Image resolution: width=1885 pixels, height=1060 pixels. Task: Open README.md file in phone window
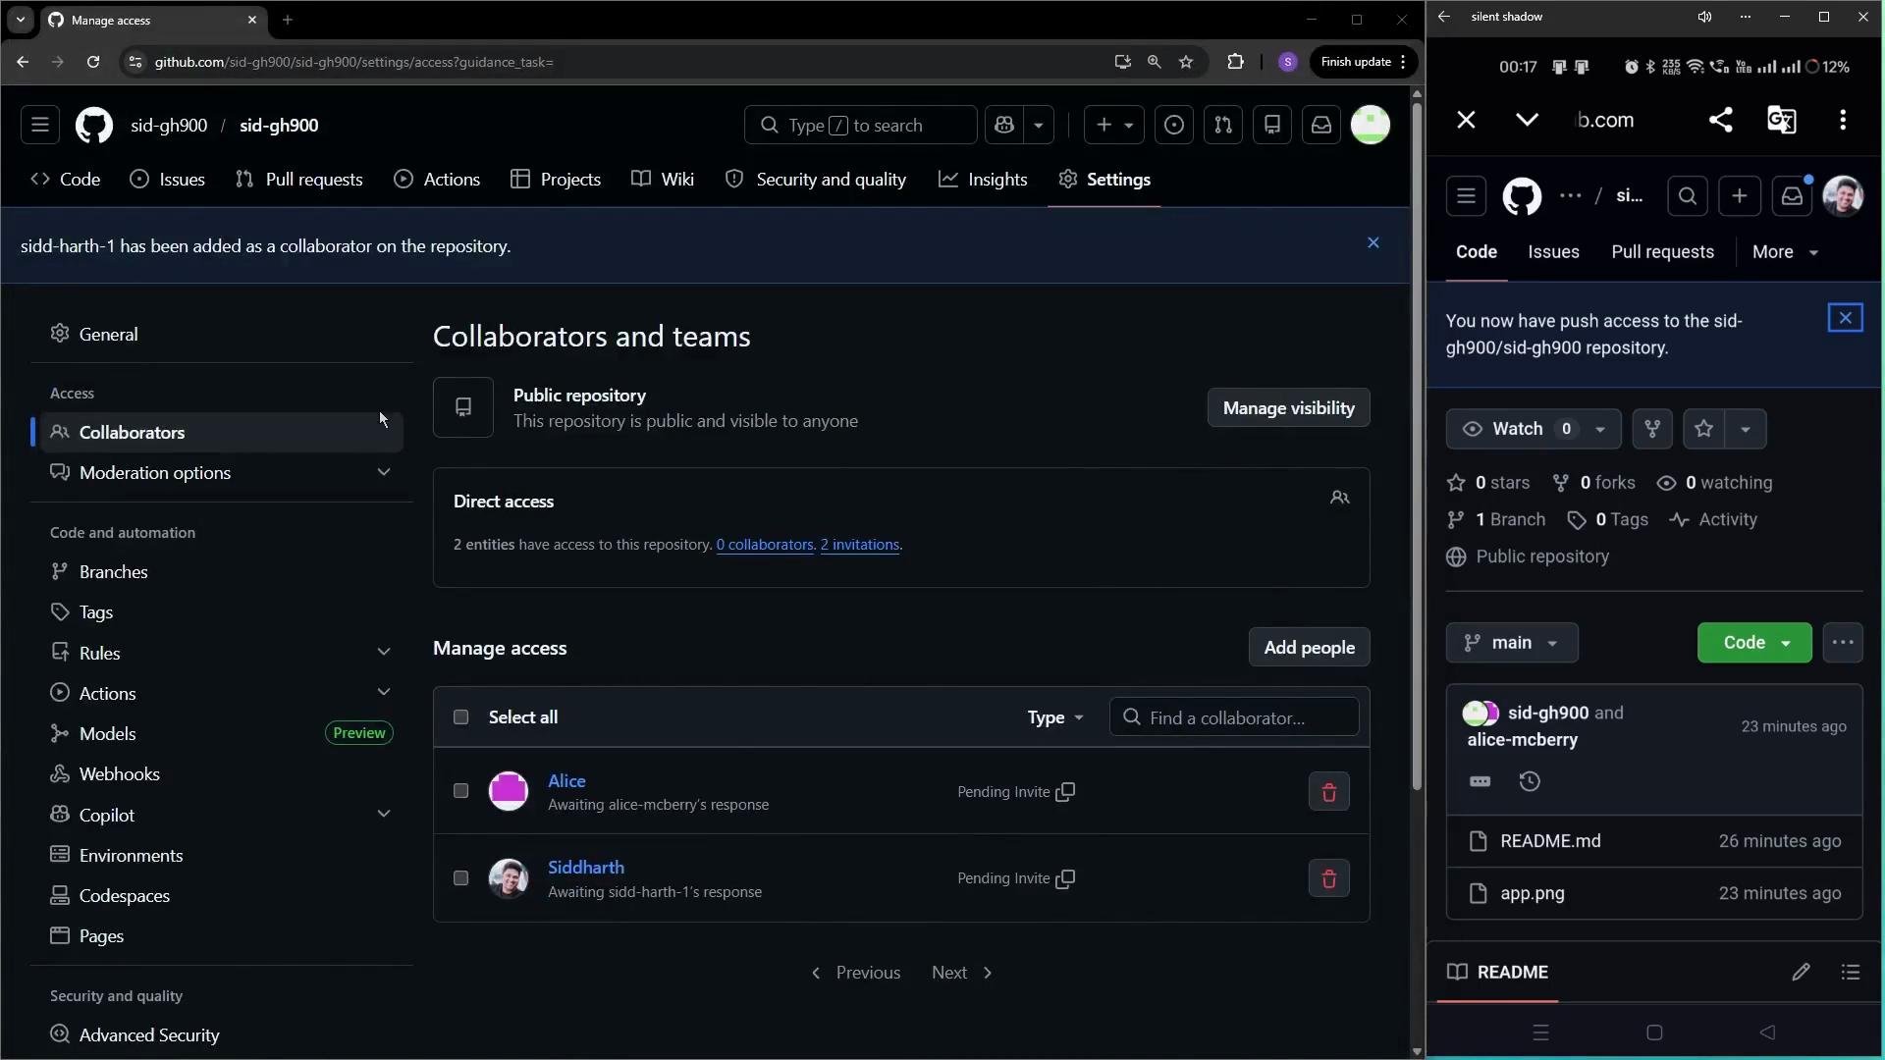coord(1550,841)
